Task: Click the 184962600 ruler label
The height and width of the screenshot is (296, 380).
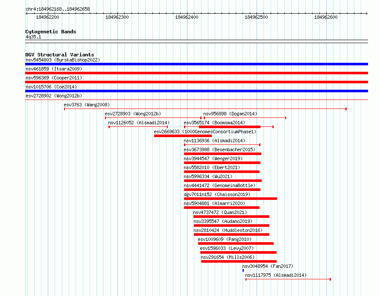Action: [x=326, y=17]
